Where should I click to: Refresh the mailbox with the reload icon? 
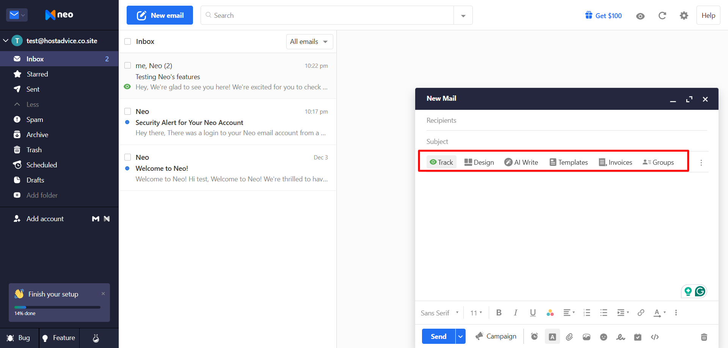point(662,16)
